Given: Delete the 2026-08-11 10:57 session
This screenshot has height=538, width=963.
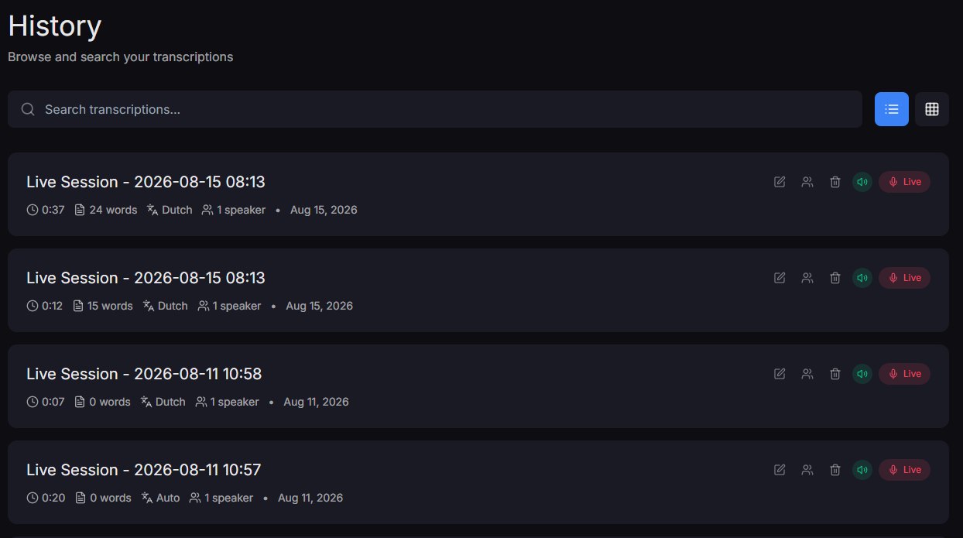Looking at the screenshot, I should 835,470.
